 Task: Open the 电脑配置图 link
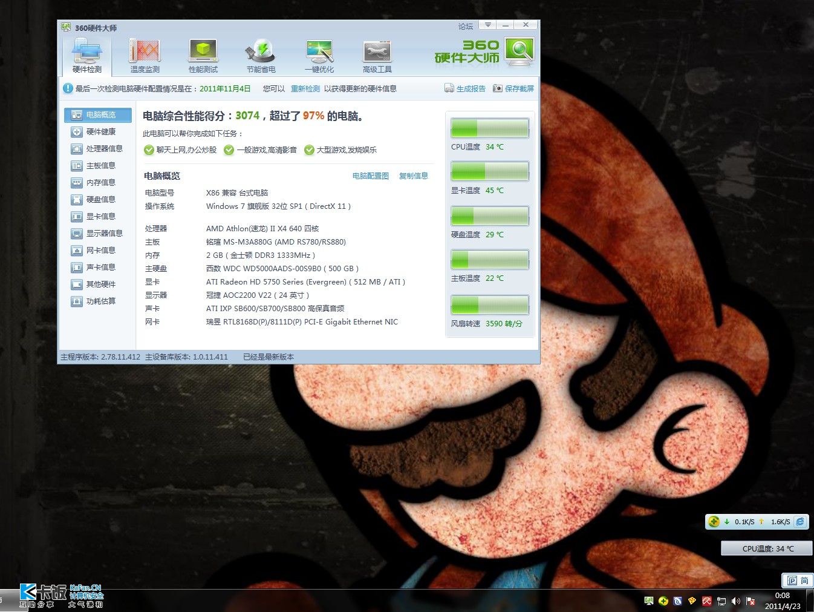click(x=371, y=176)
